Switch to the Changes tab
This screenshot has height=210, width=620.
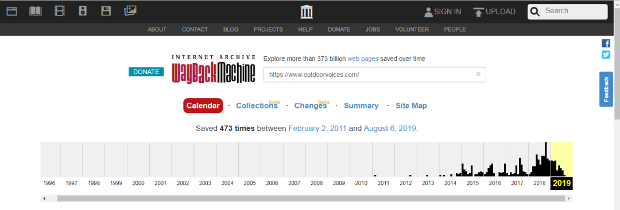(311, 106)
